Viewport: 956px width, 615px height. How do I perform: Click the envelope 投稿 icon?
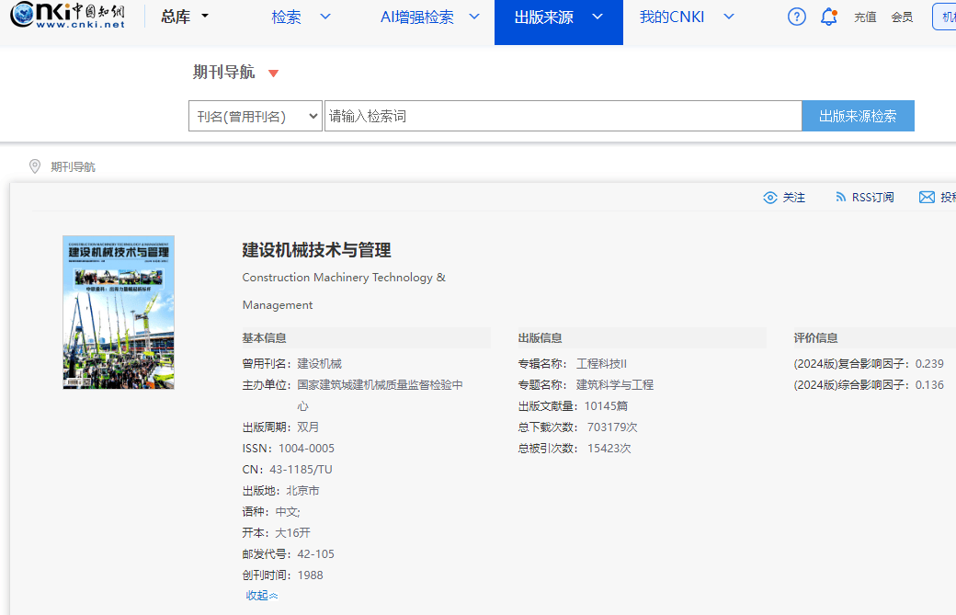tap(927, 197)
